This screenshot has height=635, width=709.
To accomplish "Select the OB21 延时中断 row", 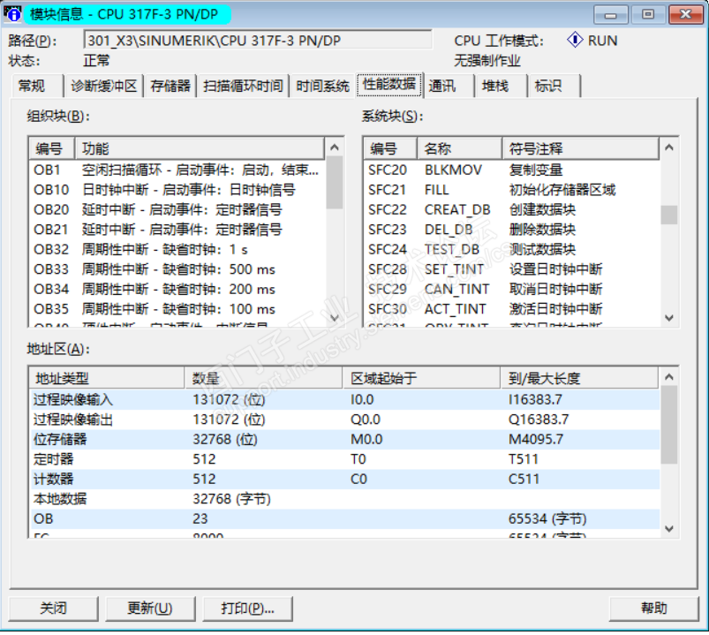I will click(x=177, y=230).
